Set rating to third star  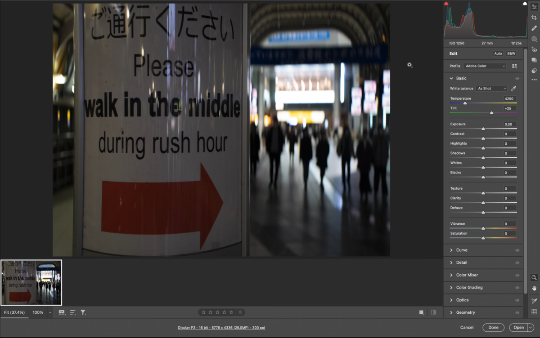(217, 312)
